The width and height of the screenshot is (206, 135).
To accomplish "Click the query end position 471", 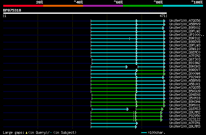I will click(x=163, y=16).
